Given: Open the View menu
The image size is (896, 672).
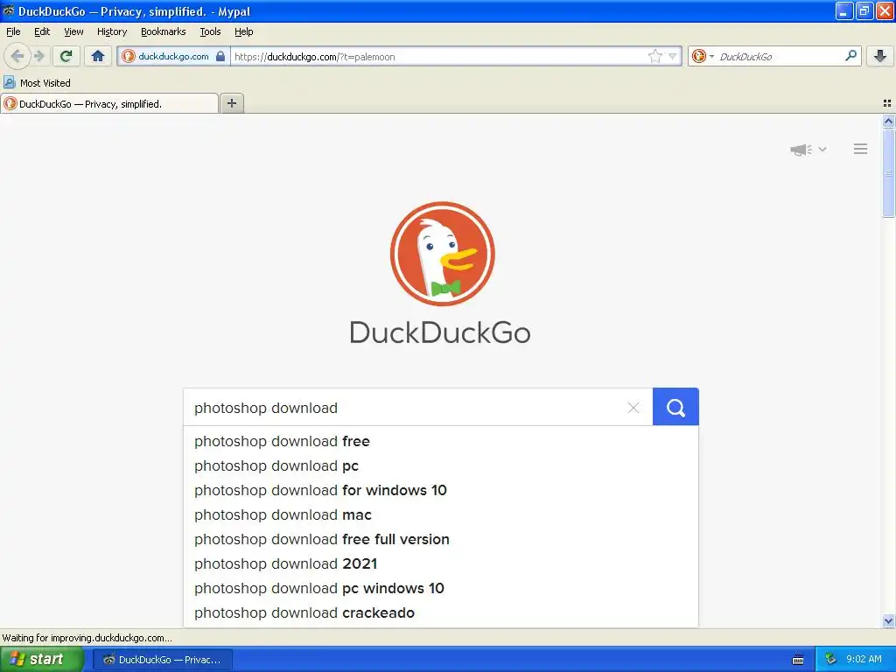Looking at the screenshot, I should pos(73,31).
